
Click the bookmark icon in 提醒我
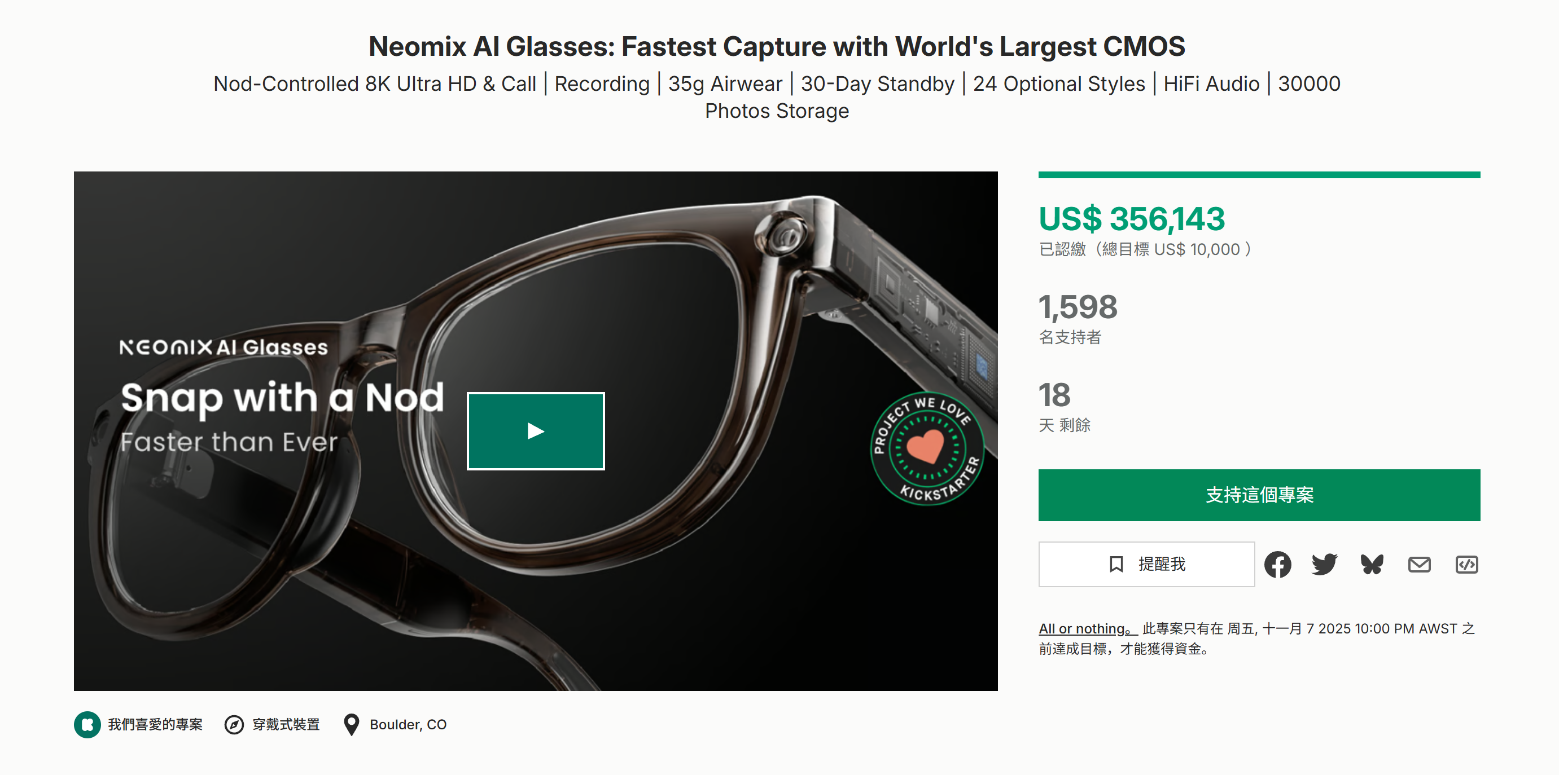click(x=1116, y=565)
